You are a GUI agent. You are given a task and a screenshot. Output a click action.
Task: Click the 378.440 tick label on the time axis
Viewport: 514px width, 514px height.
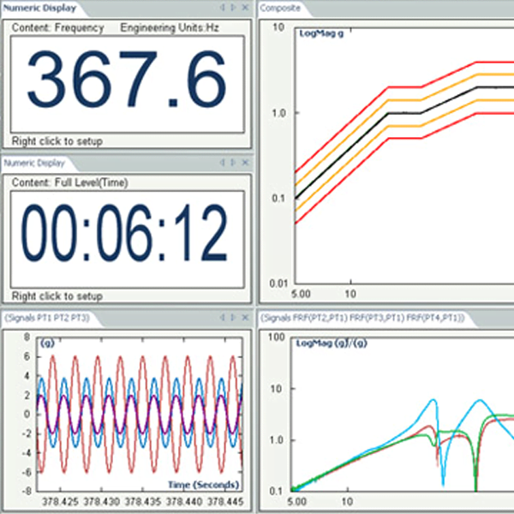coord(184,501)
